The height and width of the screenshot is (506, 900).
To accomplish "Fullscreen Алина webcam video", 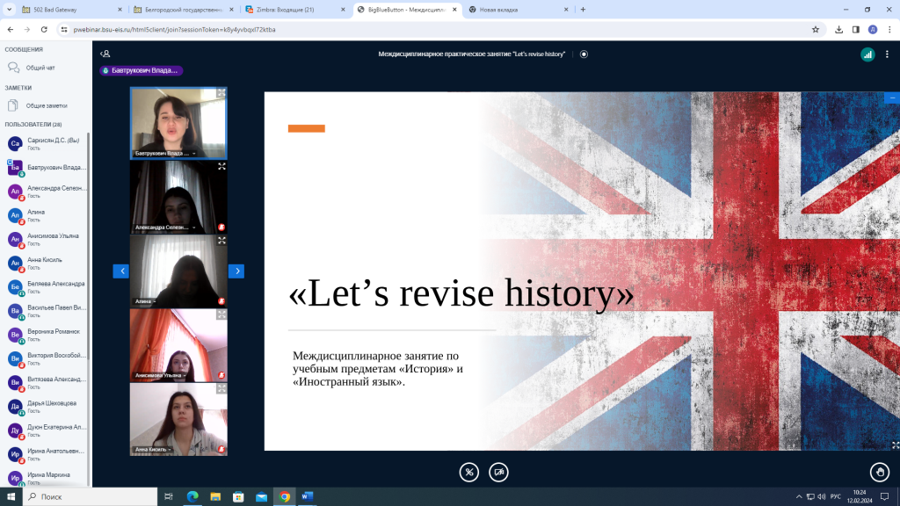I will pos(221,241).
